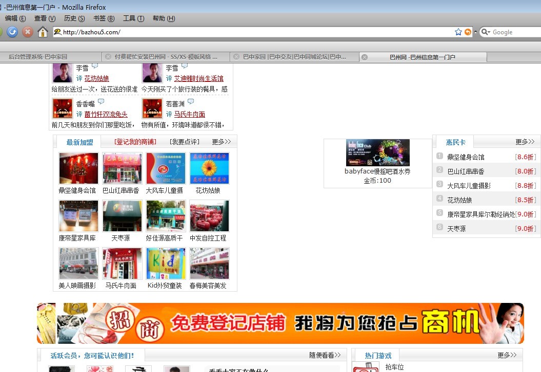Select the 惠民卡 tab
The height and width of the screenshot is (372, 541).
tap(455, 142)
